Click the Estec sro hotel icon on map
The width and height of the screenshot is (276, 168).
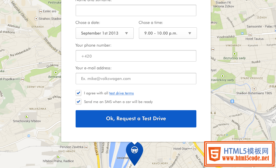[x=41, y=11]
